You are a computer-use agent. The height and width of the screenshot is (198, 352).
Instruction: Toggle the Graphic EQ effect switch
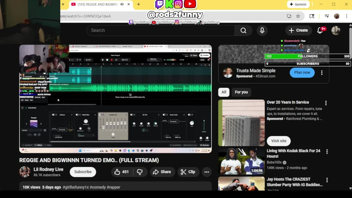(100, 115)
